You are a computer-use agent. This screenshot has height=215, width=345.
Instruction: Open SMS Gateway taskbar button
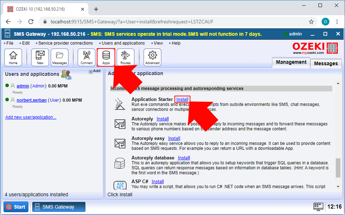tap(59, 207)
